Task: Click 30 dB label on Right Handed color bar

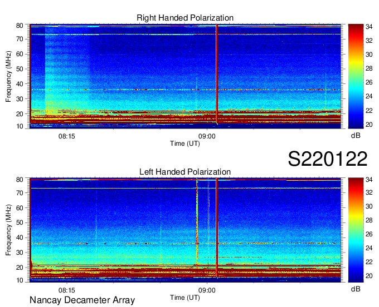Action: tap(369, 55)
